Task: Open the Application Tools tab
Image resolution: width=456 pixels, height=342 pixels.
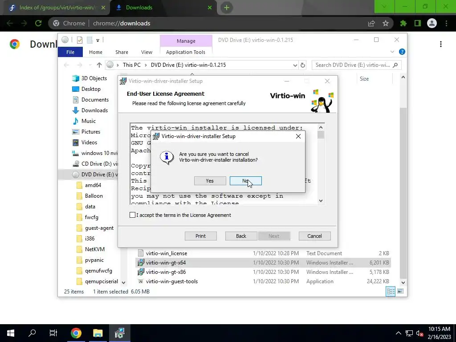Action: point(186,52)
